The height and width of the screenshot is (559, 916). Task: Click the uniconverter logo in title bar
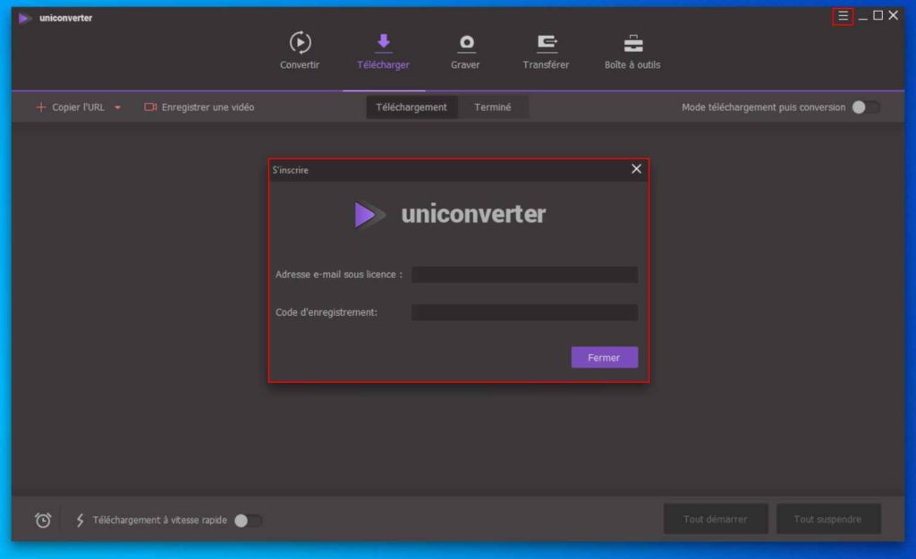[x=24, y=18]
